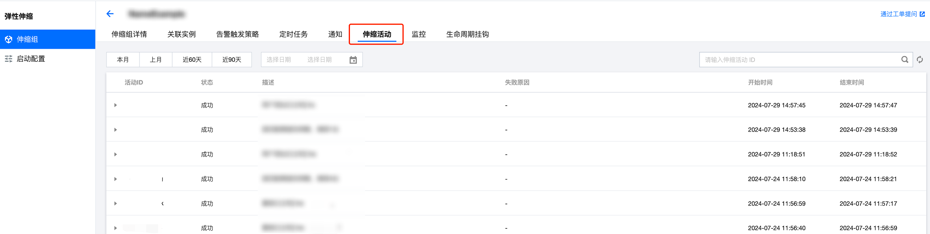Open the calendar date picker icon
The image size is (930, 234).
coord(353,60)
